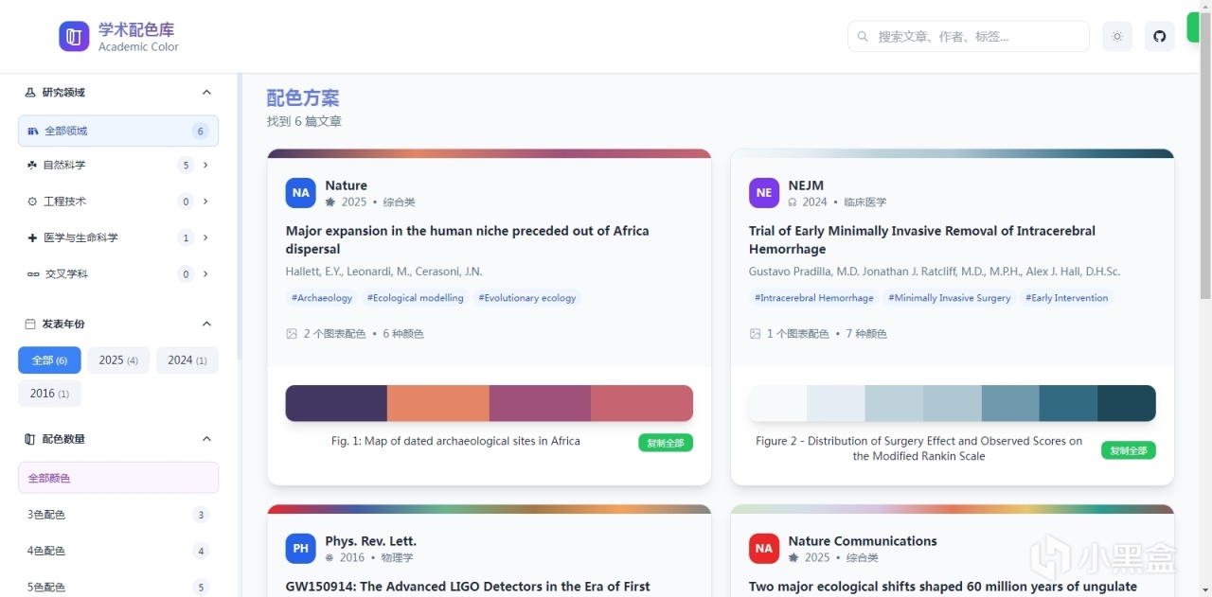Click the #Ecological modelling tag
Screen dimensions: 1212x597
[x=416, y=298]
